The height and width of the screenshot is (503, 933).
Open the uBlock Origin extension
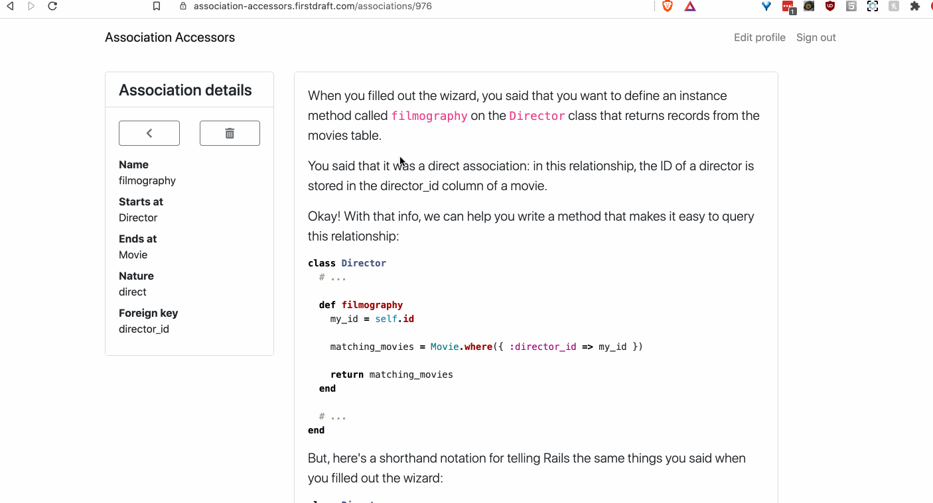coord(830,6)
